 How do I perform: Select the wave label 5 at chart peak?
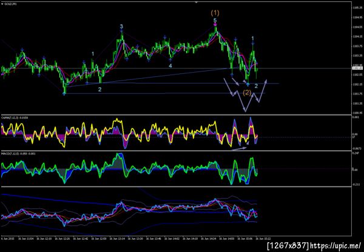coord(215,21)
